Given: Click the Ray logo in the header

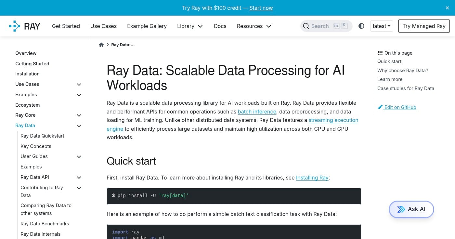Looking at the screenshot, I should click(25, 26).
